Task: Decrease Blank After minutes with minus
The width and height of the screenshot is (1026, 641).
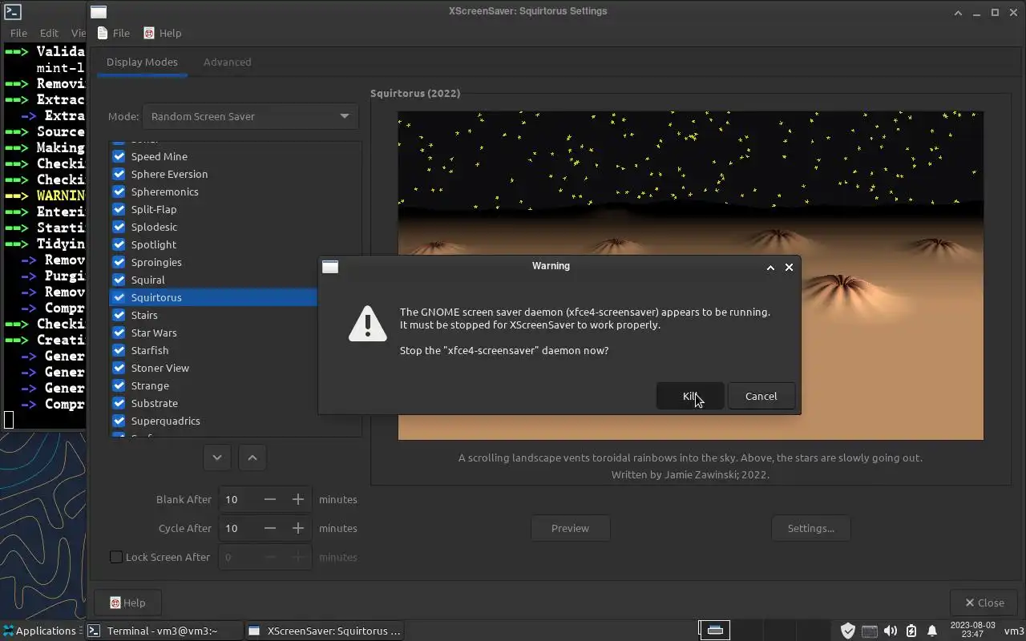Action: (270, 499)
